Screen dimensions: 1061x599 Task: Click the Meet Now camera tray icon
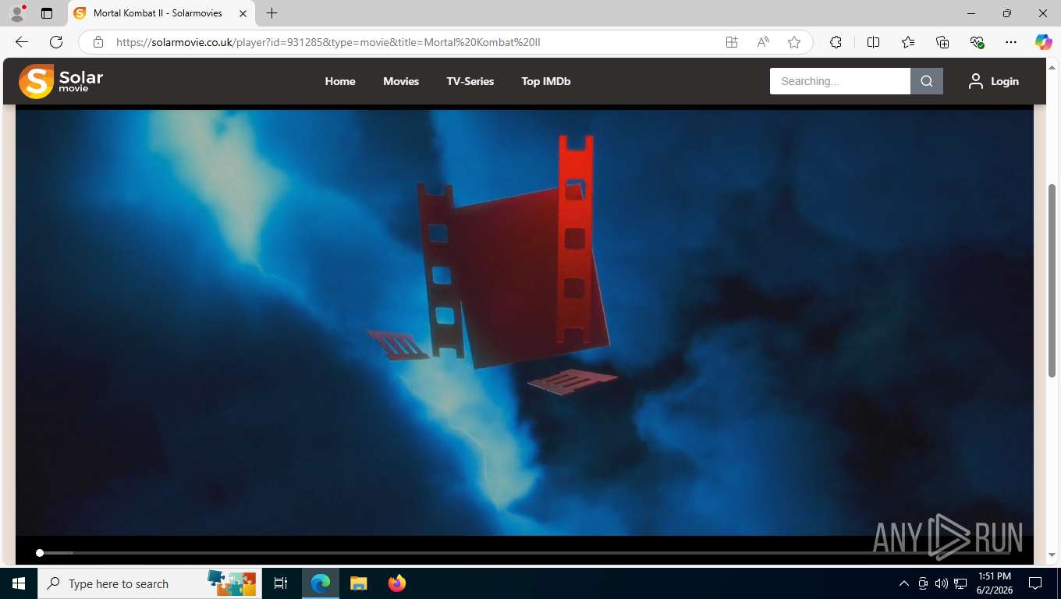pyautogui.click(x=923, y=583)
